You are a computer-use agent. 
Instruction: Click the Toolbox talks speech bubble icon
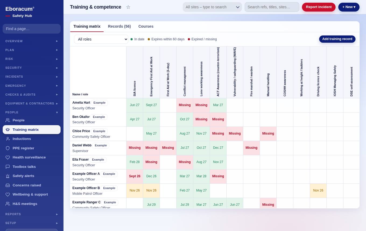(x=8, y=167)
